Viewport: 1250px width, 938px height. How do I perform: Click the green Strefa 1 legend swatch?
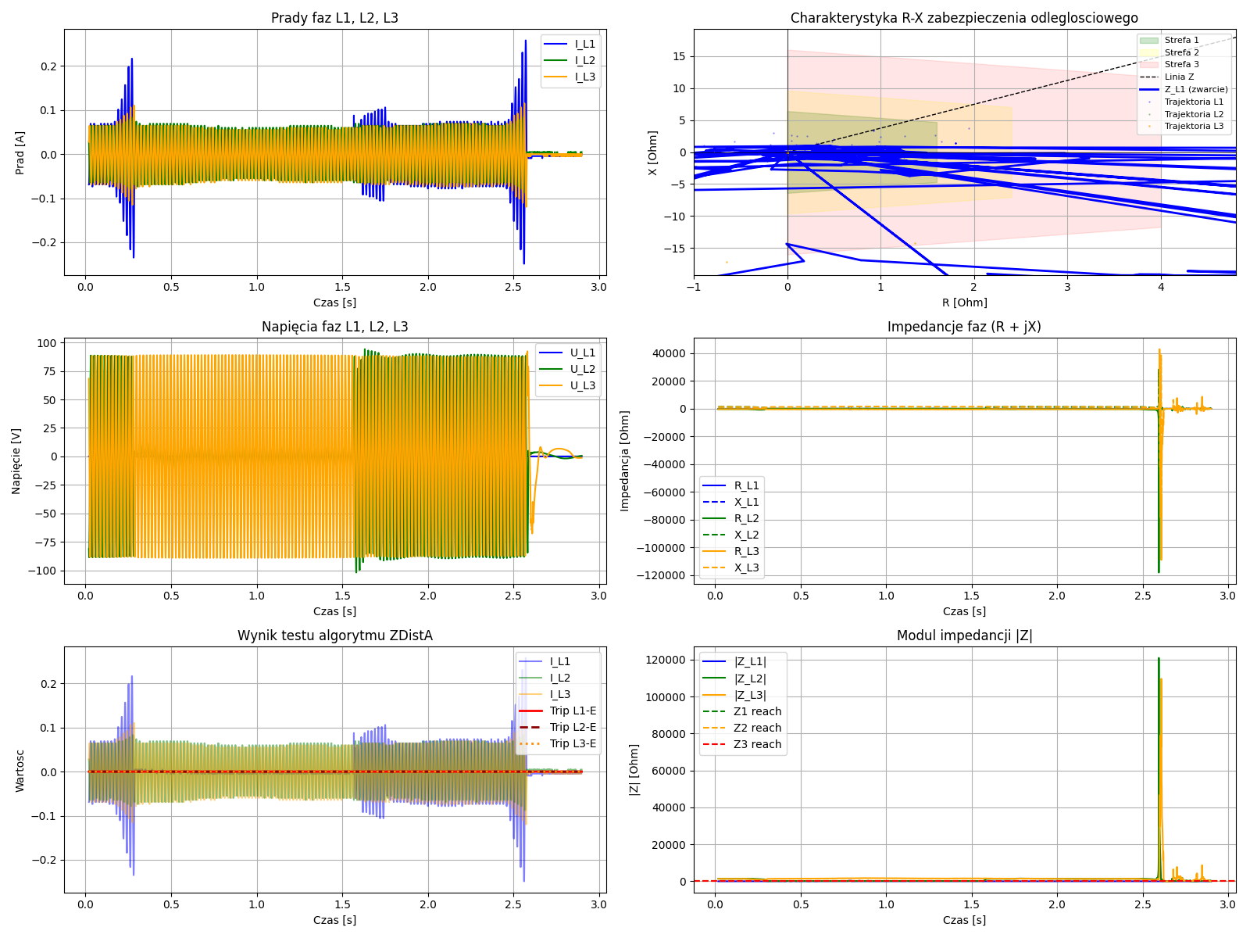[x=1149, y=40]
